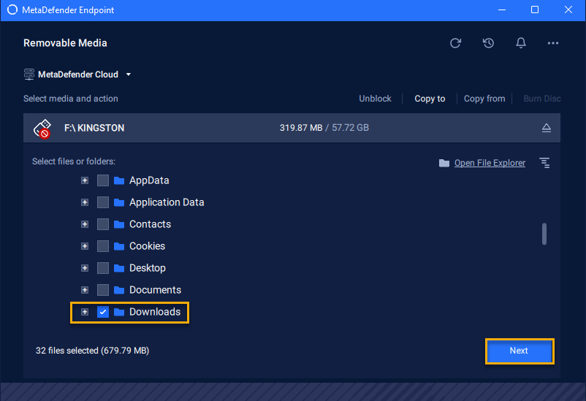This screenshot has width=586, height=401.
Task: Check the Application Data checkbox
Action: tap(103, 202)
